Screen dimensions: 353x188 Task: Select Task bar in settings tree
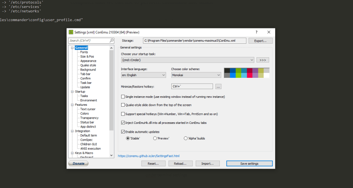coord(86,83)
